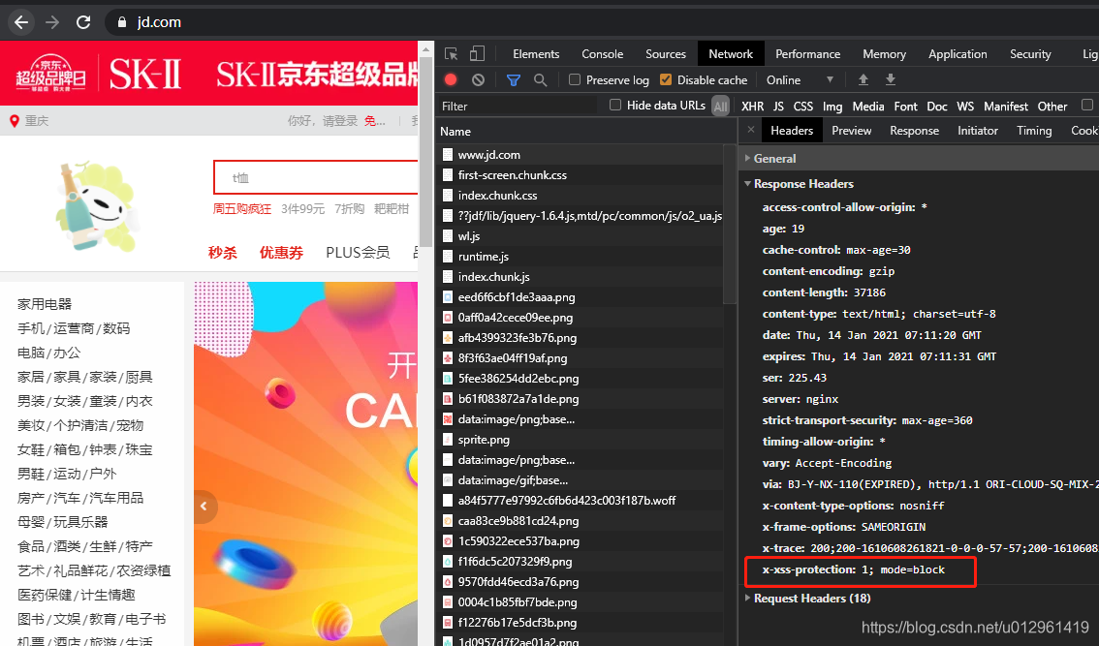Stop network recording with the red record button

click(x=450, y=79)
